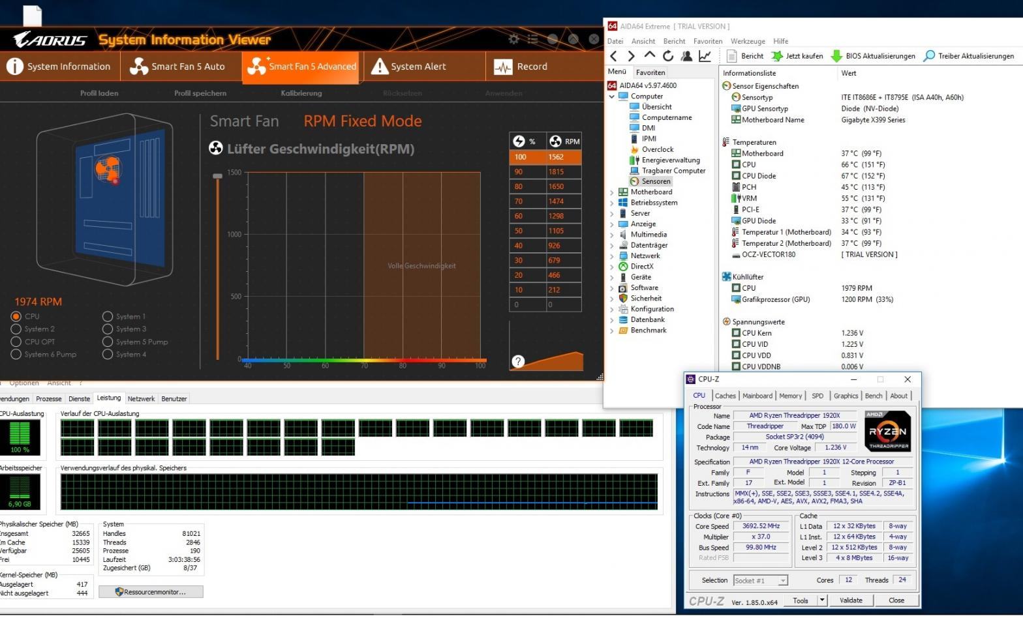This screenshot has height=618, width=1023.
Task: Expand Motherboard node in AIDA64 tree
Action: (x=612, y=192)
